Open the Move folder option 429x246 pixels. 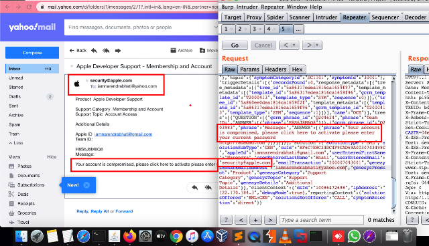(x=208, y=50)
